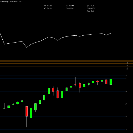Click the OL: 0.9 reading
Image resolution: width=133 pixels, height=133 pixels.
tap(90, 11)
